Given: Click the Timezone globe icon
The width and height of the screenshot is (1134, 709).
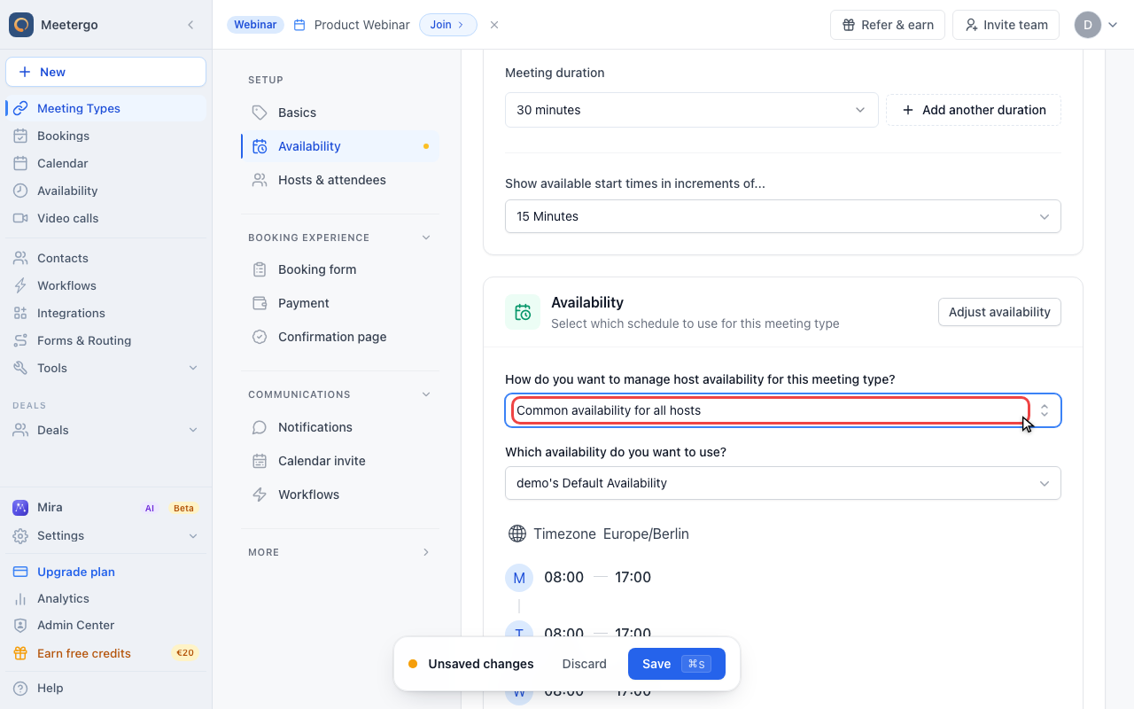Looking at the screenshot, I should 517,534.
